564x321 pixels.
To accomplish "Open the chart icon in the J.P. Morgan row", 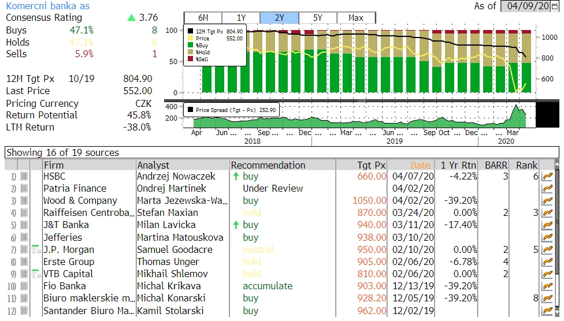I will tap(547, 249).
